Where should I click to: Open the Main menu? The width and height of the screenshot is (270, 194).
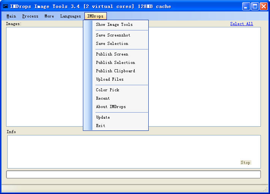click(x=11, y=16)
